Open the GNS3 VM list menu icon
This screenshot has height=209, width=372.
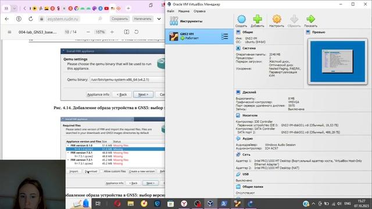[x=224, y=36]
